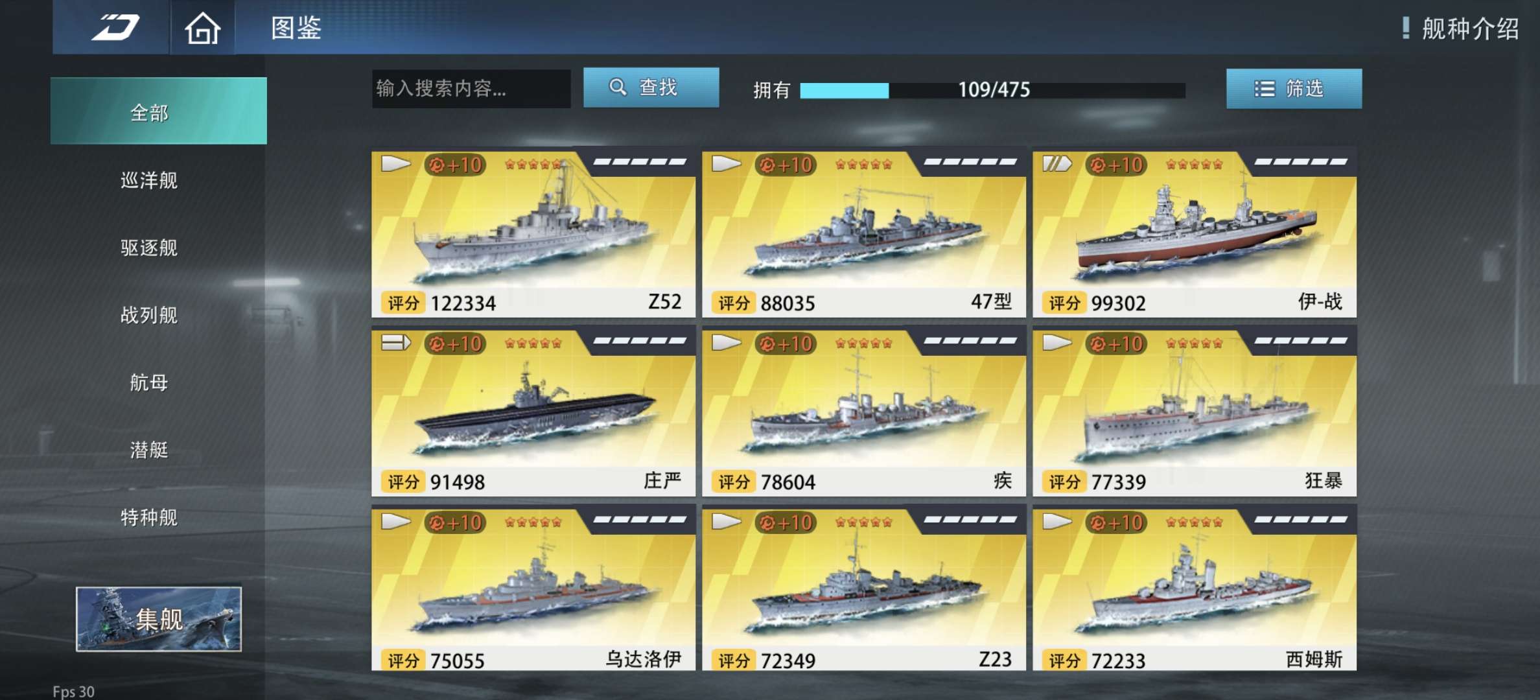The image size is (1540, 700).
Task: Click the carrier type icon on 庄严 card
Action: point(395,343)
